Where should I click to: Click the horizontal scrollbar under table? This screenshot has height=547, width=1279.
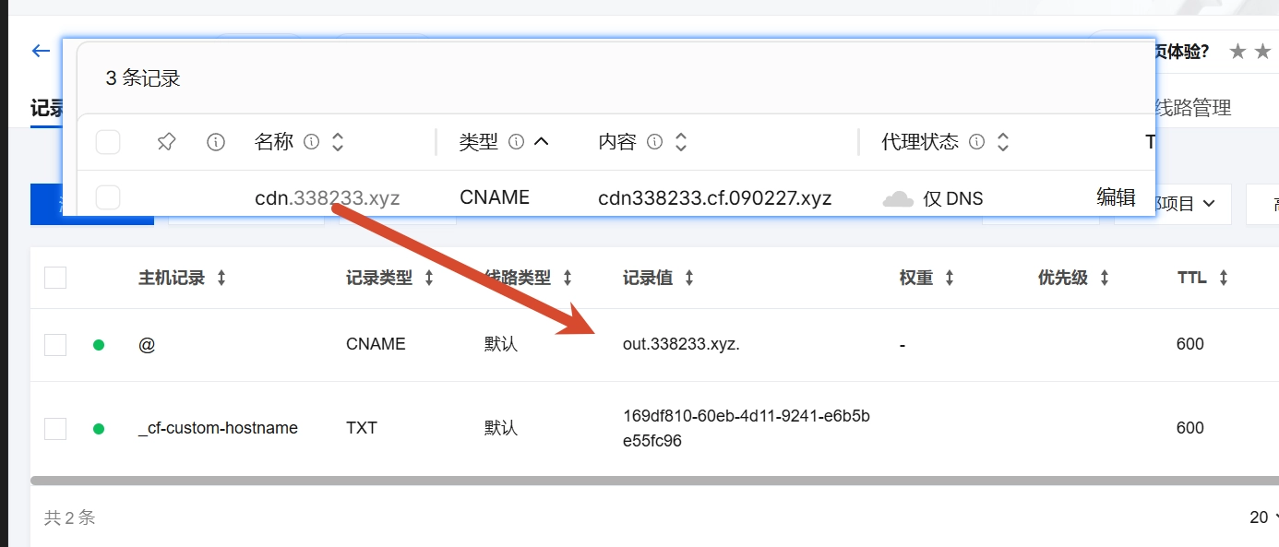pos(654,481)
